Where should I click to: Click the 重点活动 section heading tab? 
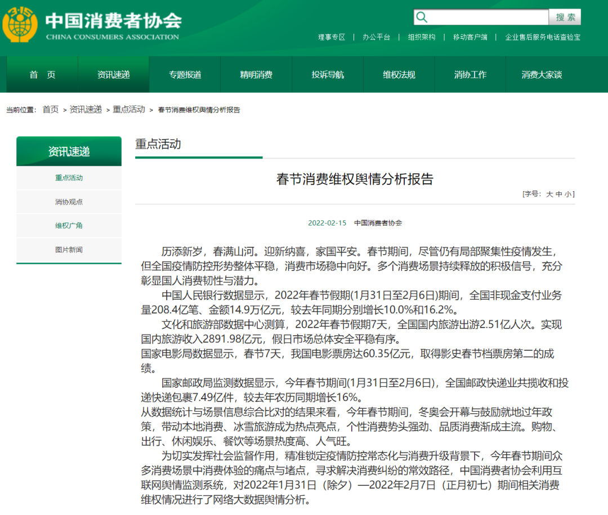(158, 144)
